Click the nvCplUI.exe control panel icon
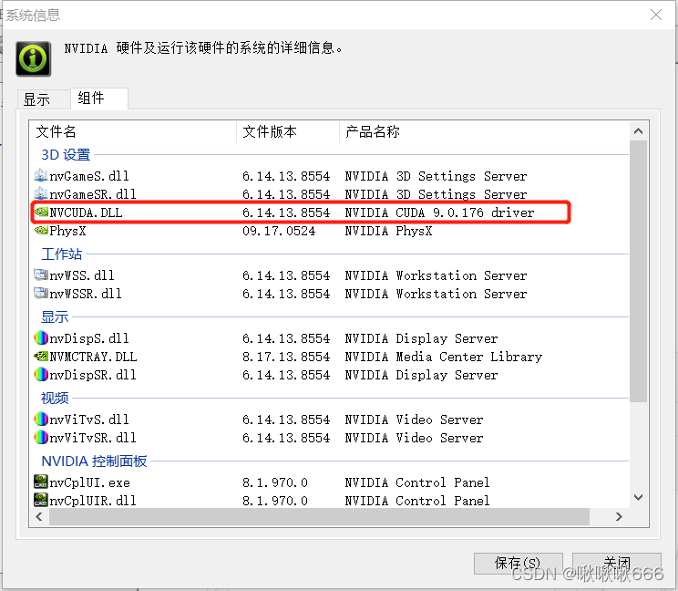The width and height of the screenshot is (678, 591). click(x=41, y=482)
